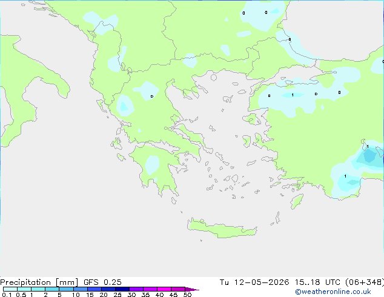
Task: Click the '35' legend scale label
Action: pyautogui.click(x=145, y=295)
